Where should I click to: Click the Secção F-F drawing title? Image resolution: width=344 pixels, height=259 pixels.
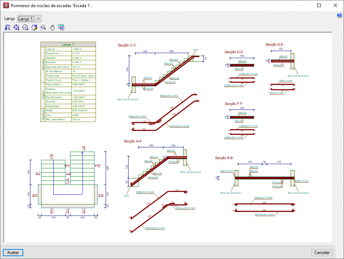(233, 104)
